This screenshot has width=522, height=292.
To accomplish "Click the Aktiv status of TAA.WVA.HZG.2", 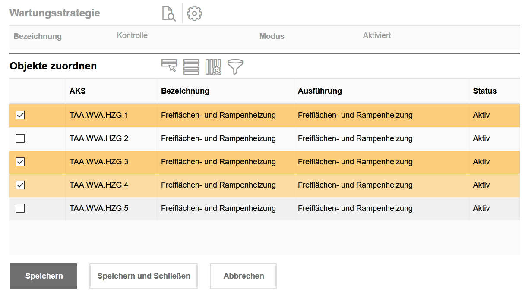I will pyautogui.click(x=481, y=138).
